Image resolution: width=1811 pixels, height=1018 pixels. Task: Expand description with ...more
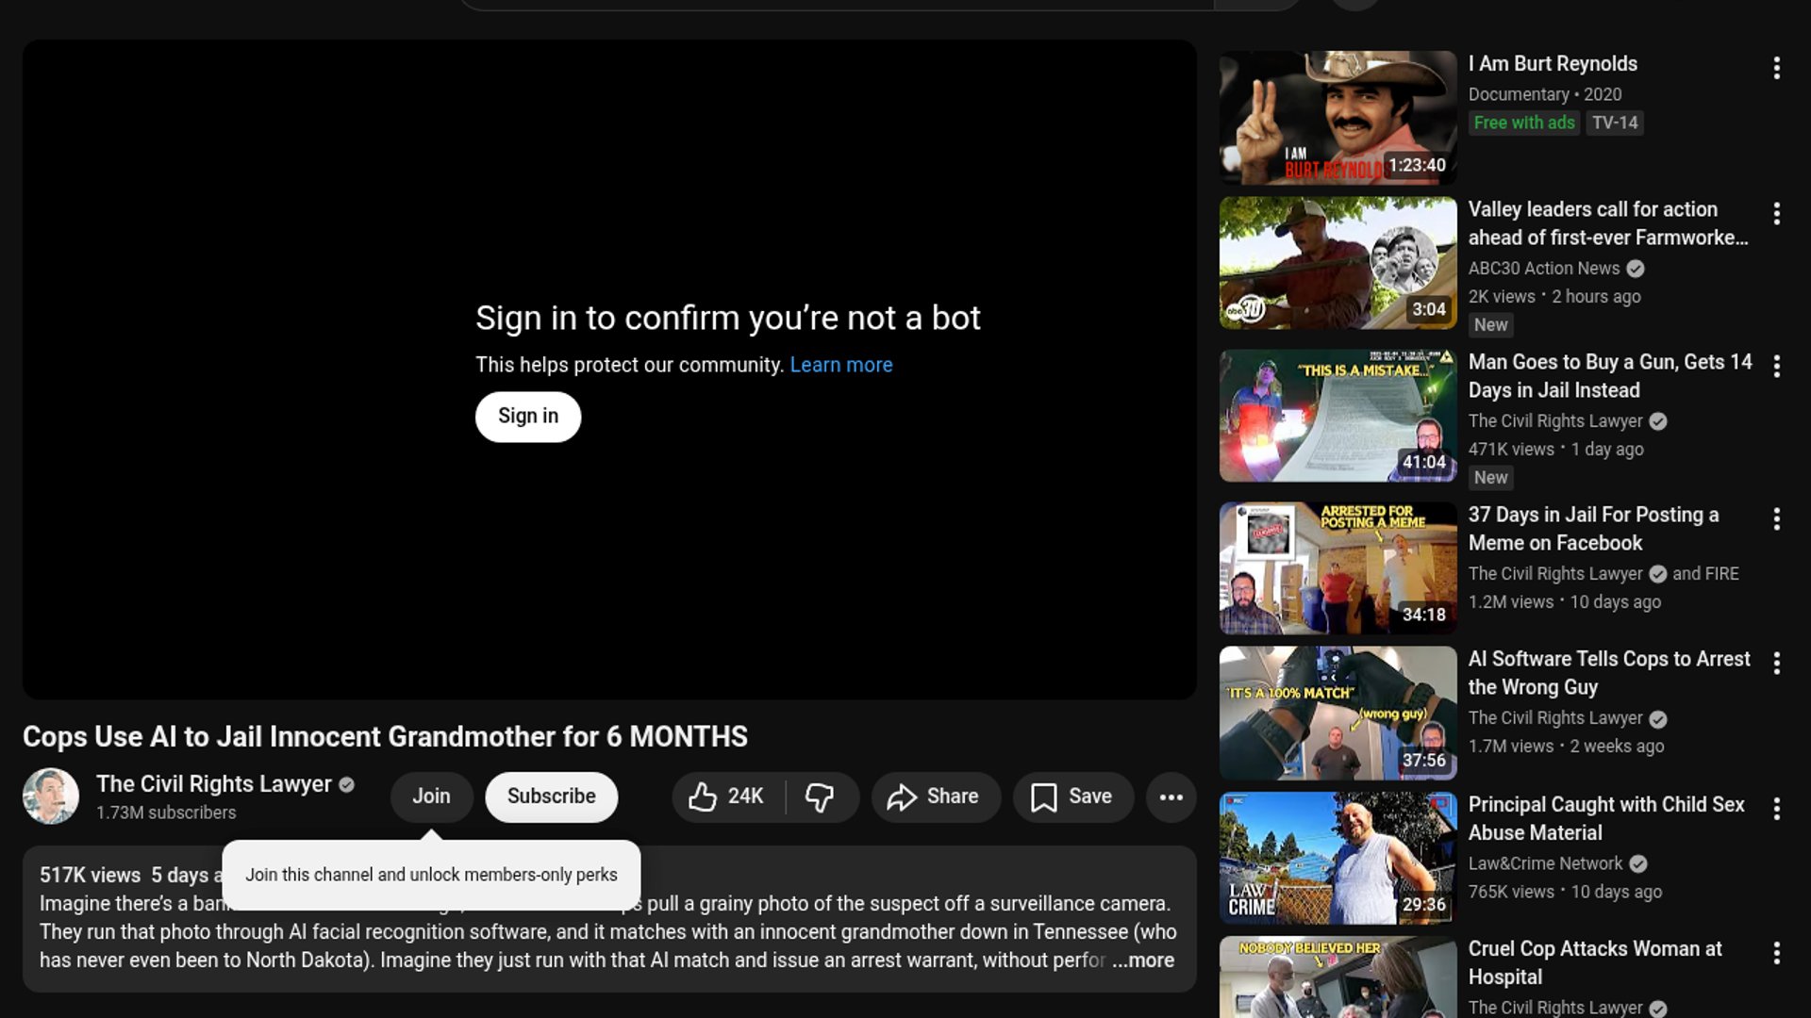(x=1143, y=960)
